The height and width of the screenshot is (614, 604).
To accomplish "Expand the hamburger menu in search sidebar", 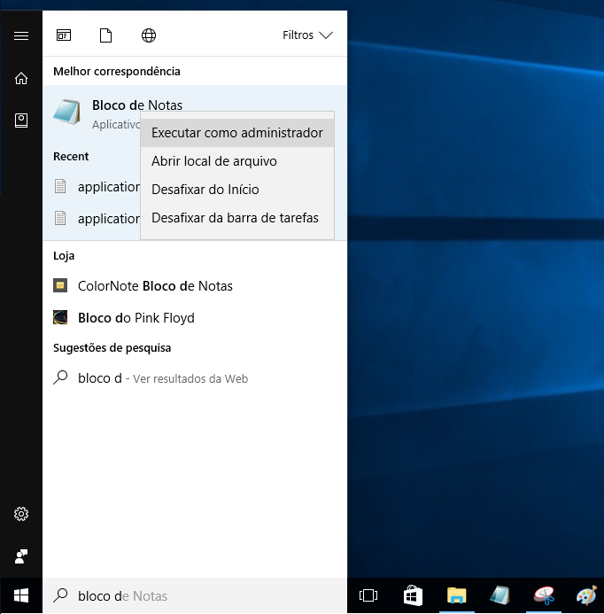I will pos(21,36).
